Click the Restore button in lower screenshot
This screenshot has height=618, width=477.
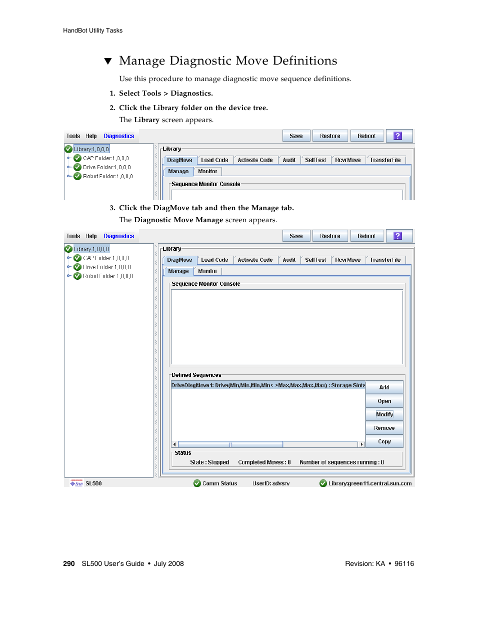click(x=330, y=236)
